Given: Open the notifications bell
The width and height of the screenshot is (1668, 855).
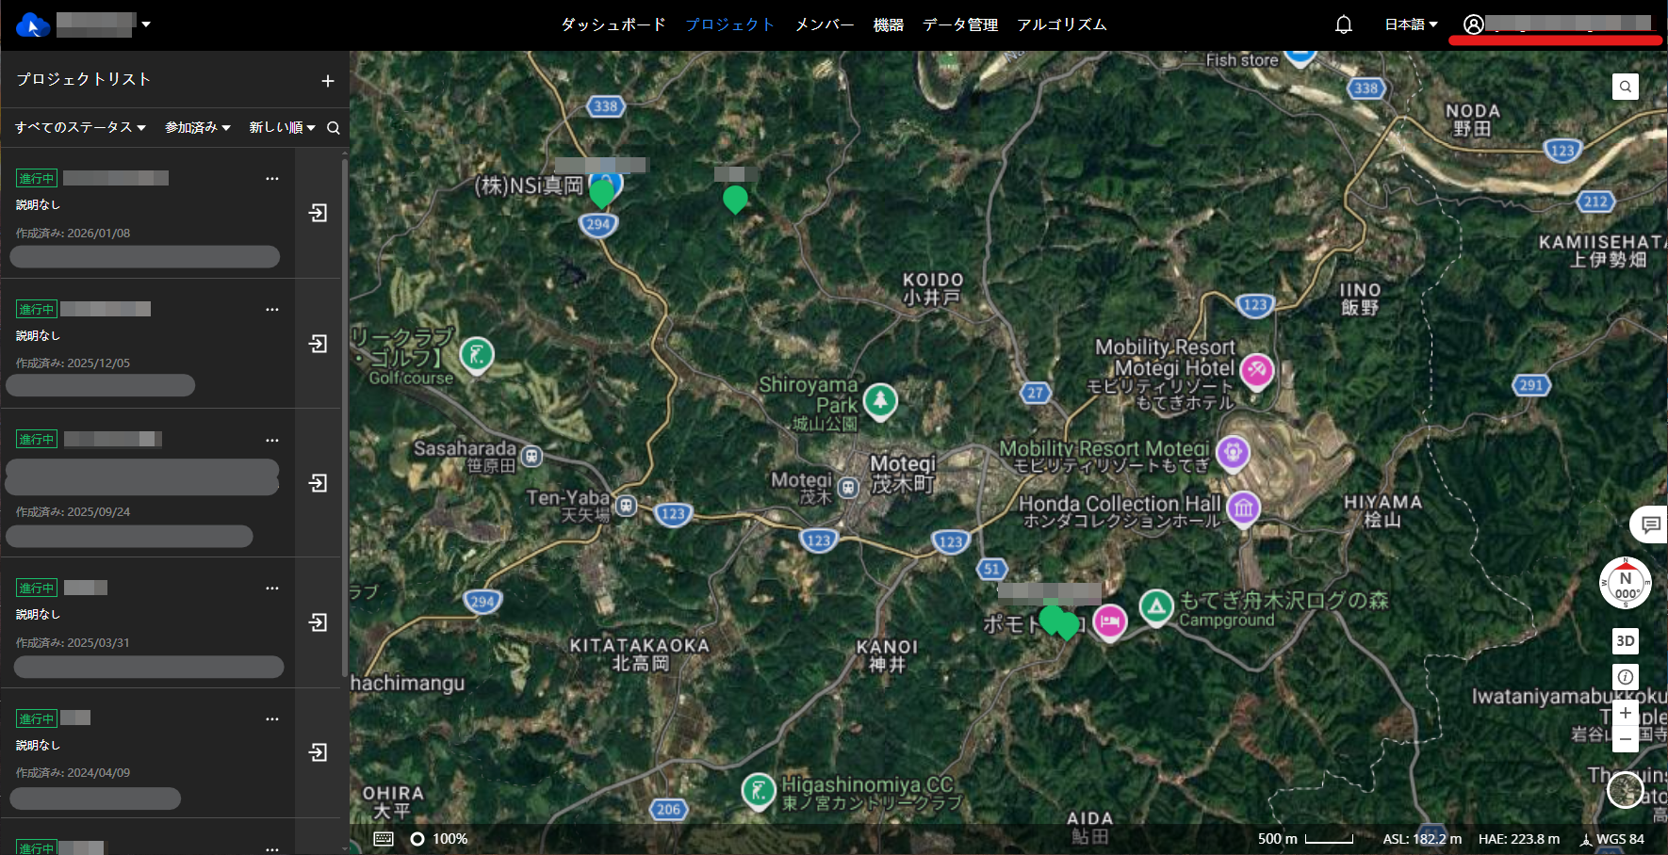Looking at the screenshot, I should tap(1344, 24).
